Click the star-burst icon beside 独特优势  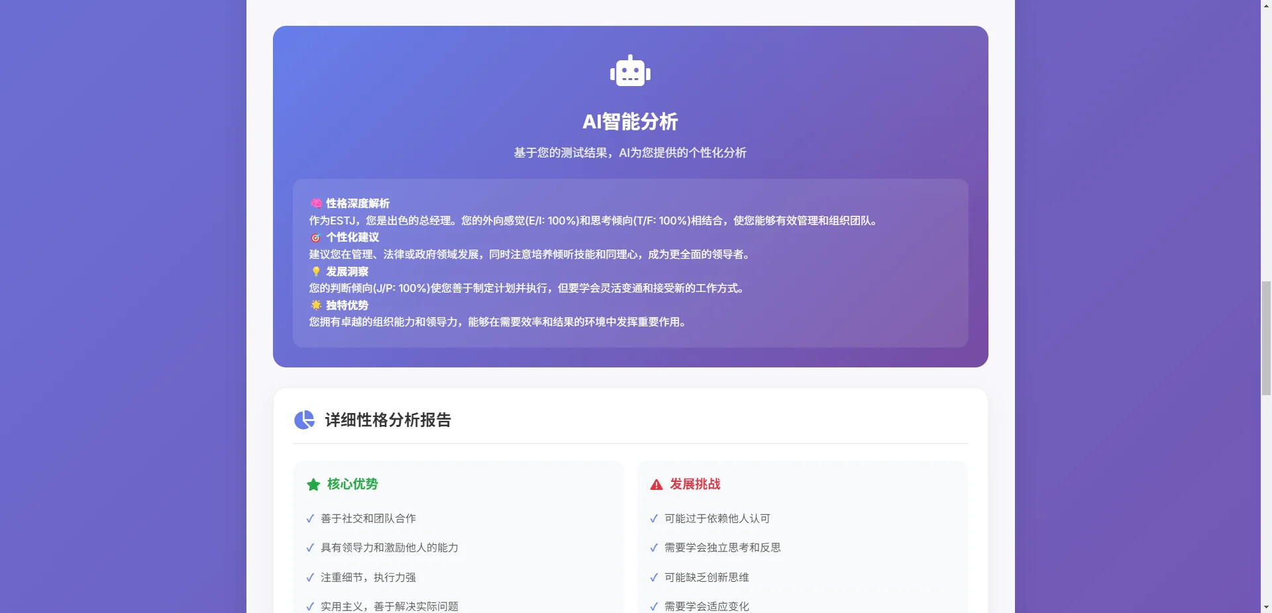[x=316, y=305]
